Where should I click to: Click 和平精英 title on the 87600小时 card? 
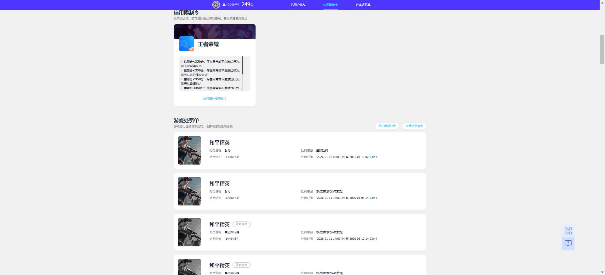point(220,183)
